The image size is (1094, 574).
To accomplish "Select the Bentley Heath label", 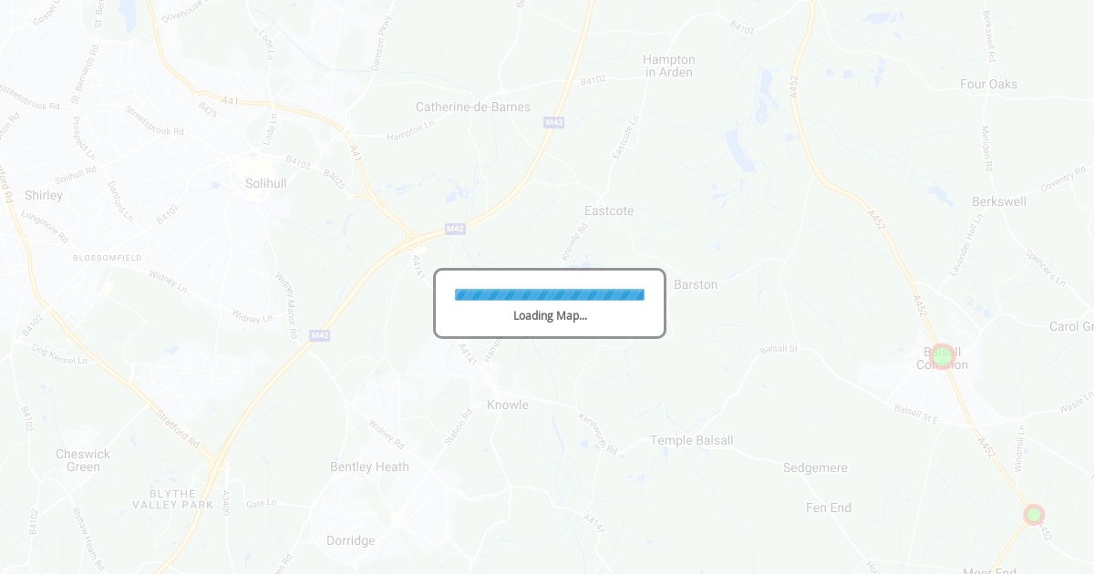I will tap(369, 466).
